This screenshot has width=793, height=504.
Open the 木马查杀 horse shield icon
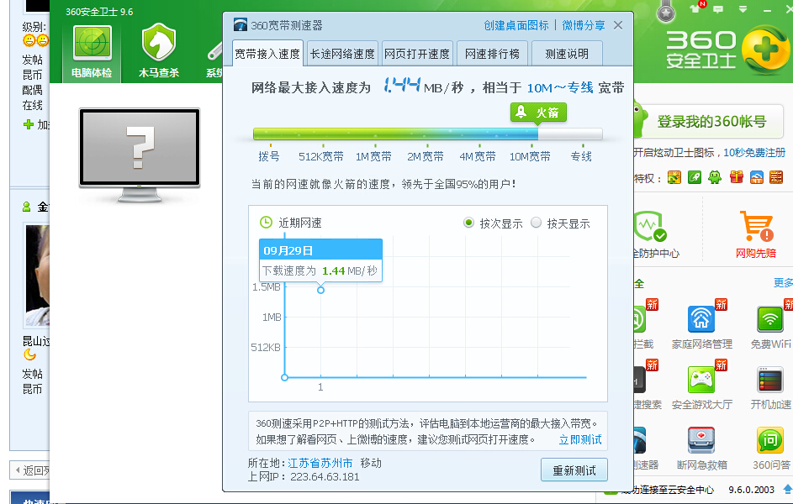pos(159,44)
